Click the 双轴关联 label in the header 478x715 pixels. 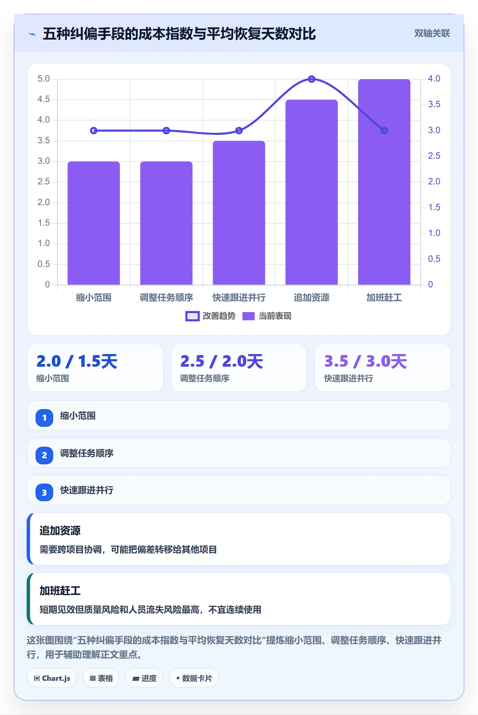(432, 33)
